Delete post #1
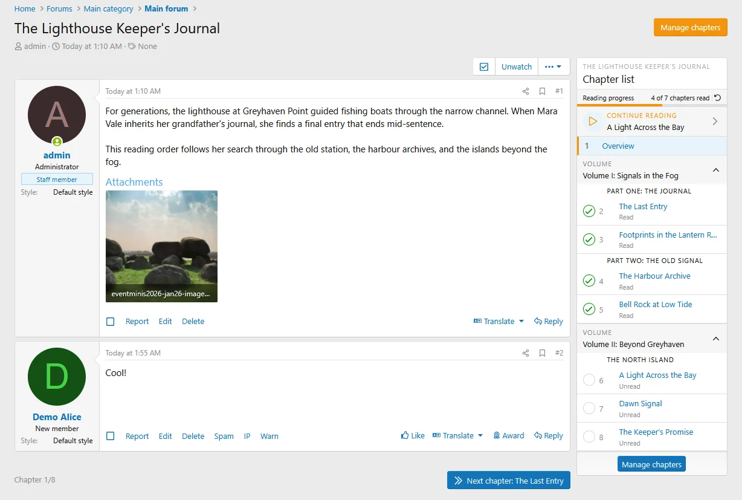 193,322
